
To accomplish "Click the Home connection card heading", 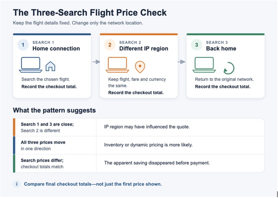I will coord(56,49).
